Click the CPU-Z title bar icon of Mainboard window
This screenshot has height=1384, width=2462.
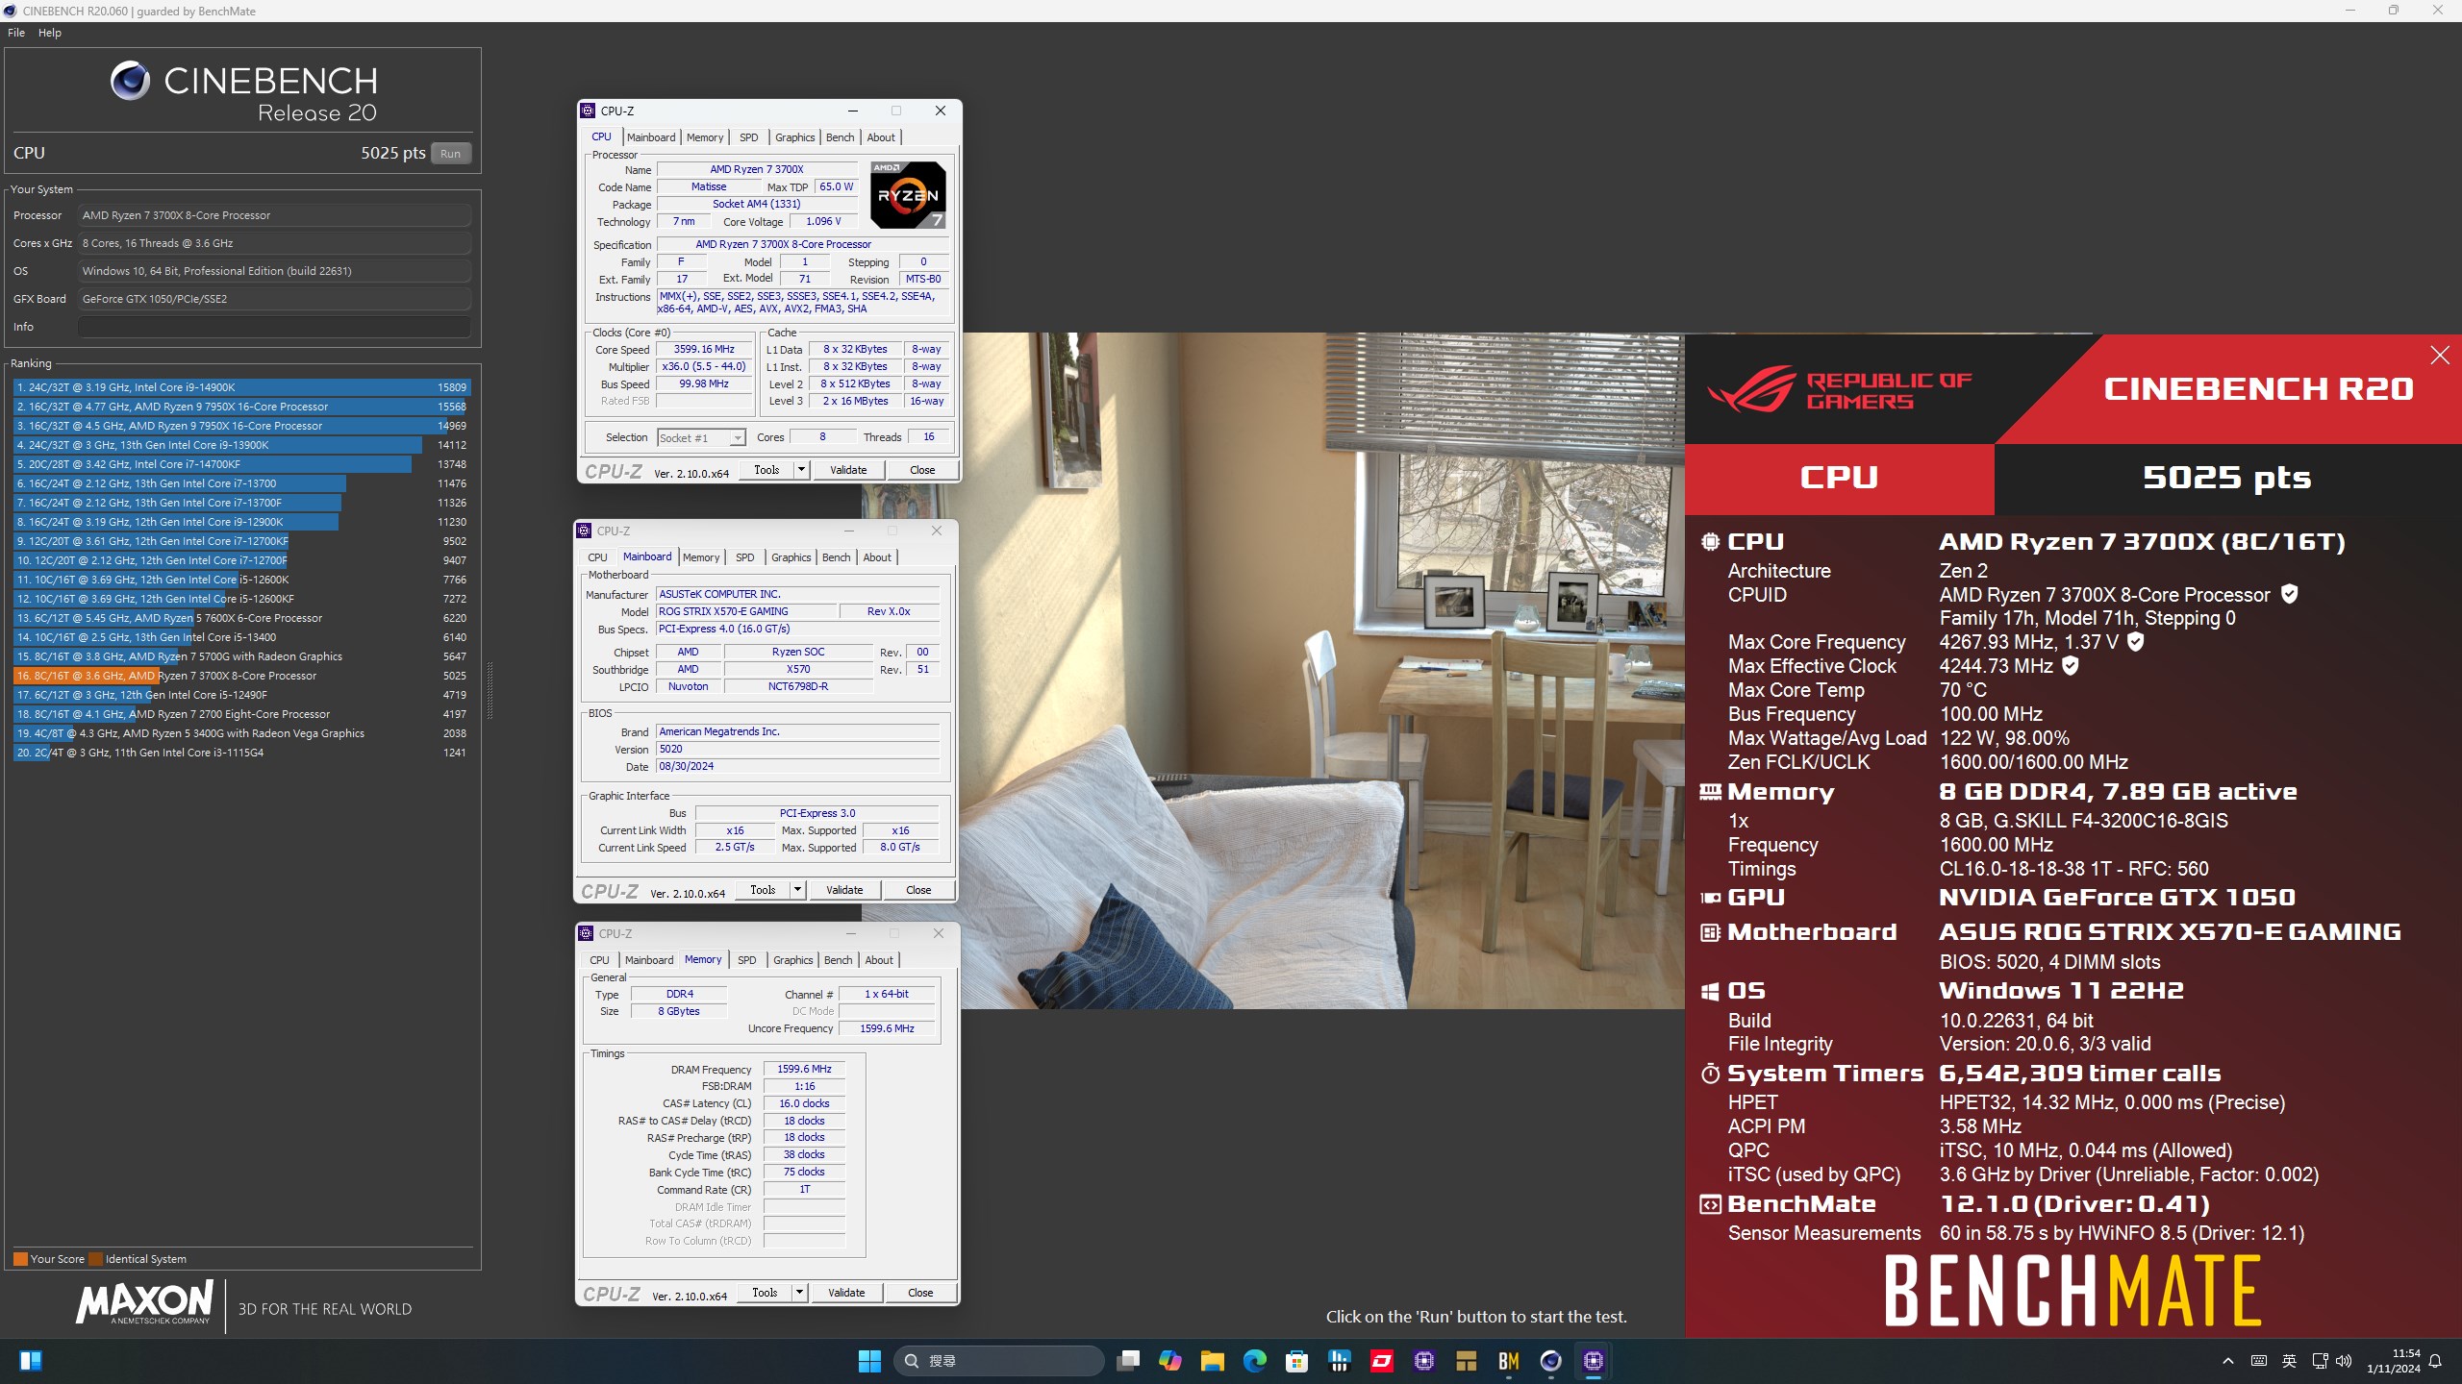pos(584,531)
